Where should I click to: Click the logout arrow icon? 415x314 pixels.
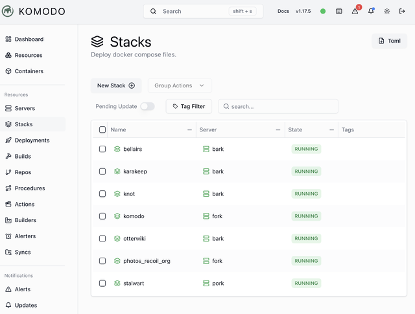402,11
